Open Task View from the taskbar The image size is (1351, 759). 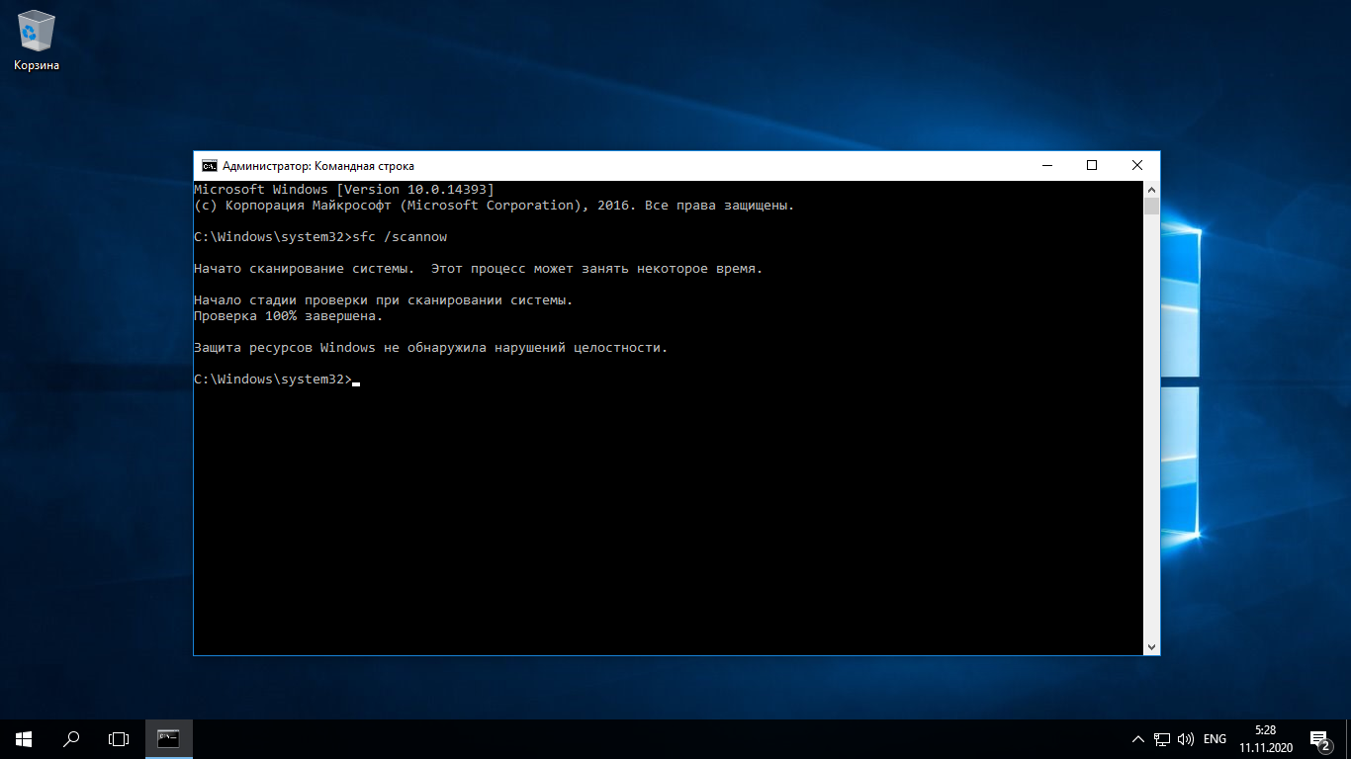pyautogui.click(x=119, y=738)
